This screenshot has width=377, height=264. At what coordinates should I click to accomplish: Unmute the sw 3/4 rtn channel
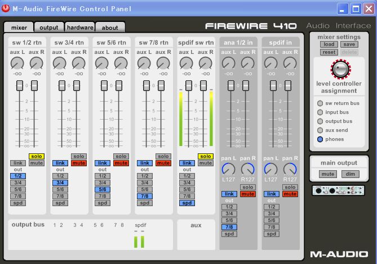(x=79, y=163)
